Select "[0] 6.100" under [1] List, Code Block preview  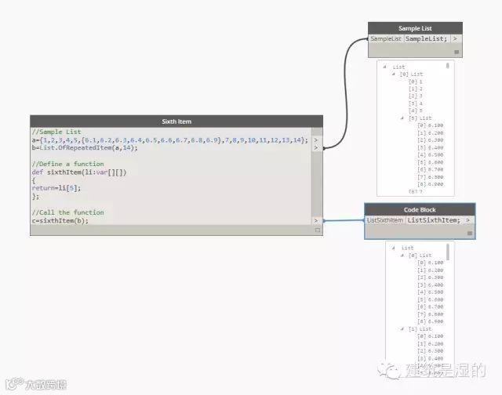pos(431,336)
